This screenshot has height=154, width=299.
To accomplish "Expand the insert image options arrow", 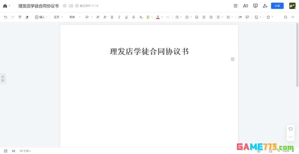I will pos(261,17).
